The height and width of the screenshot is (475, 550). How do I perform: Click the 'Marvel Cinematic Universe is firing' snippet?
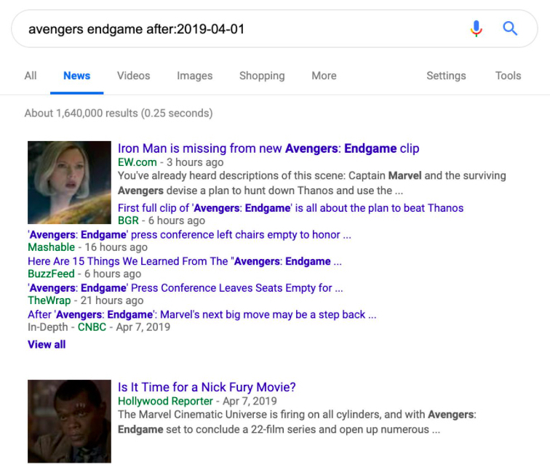(297, 422)
